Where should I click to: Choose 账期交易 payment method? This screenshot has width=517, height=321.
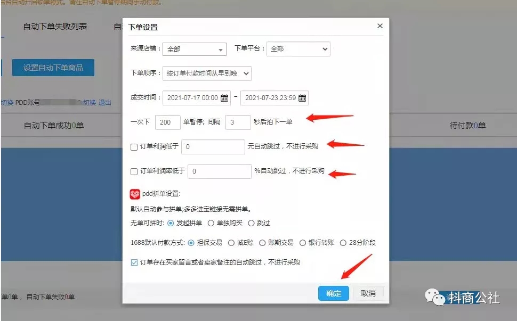[262, 243]
